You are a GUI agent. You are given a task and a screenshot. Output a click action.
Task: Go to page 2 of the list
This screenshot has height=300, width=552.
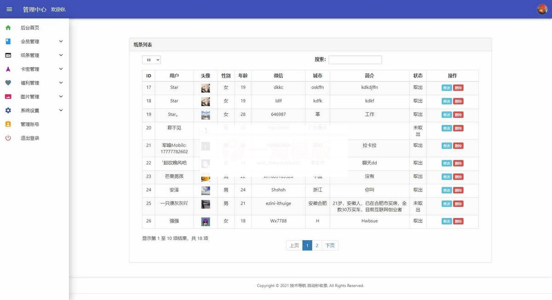coord(317,245)
